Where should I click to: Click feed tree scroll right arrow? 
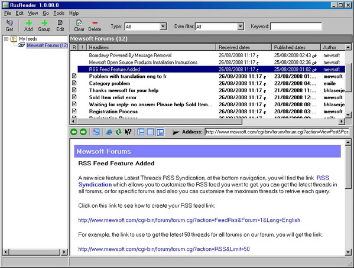tap(64, 251)
